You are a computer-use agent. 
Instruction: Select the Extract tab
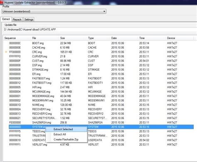point(6,19)
